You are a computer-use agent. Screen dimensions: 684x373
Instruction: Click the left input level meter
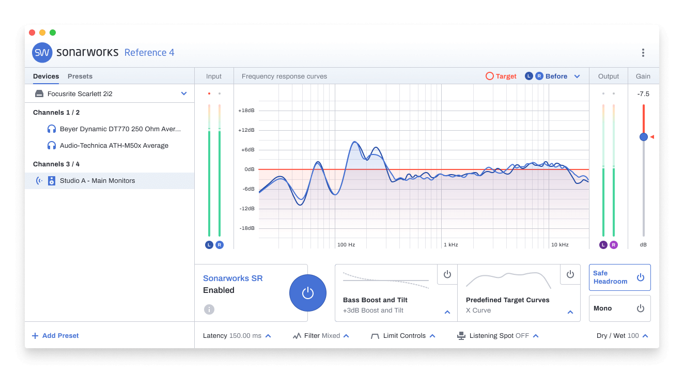[209, 170]
